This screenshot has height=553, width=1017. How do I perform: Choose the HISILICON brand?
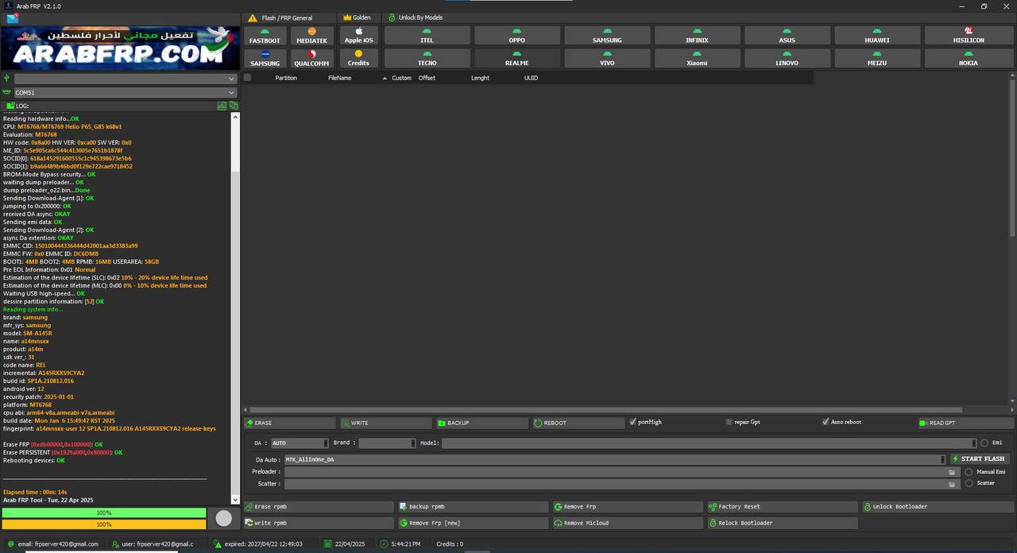[x=969, y=36]
